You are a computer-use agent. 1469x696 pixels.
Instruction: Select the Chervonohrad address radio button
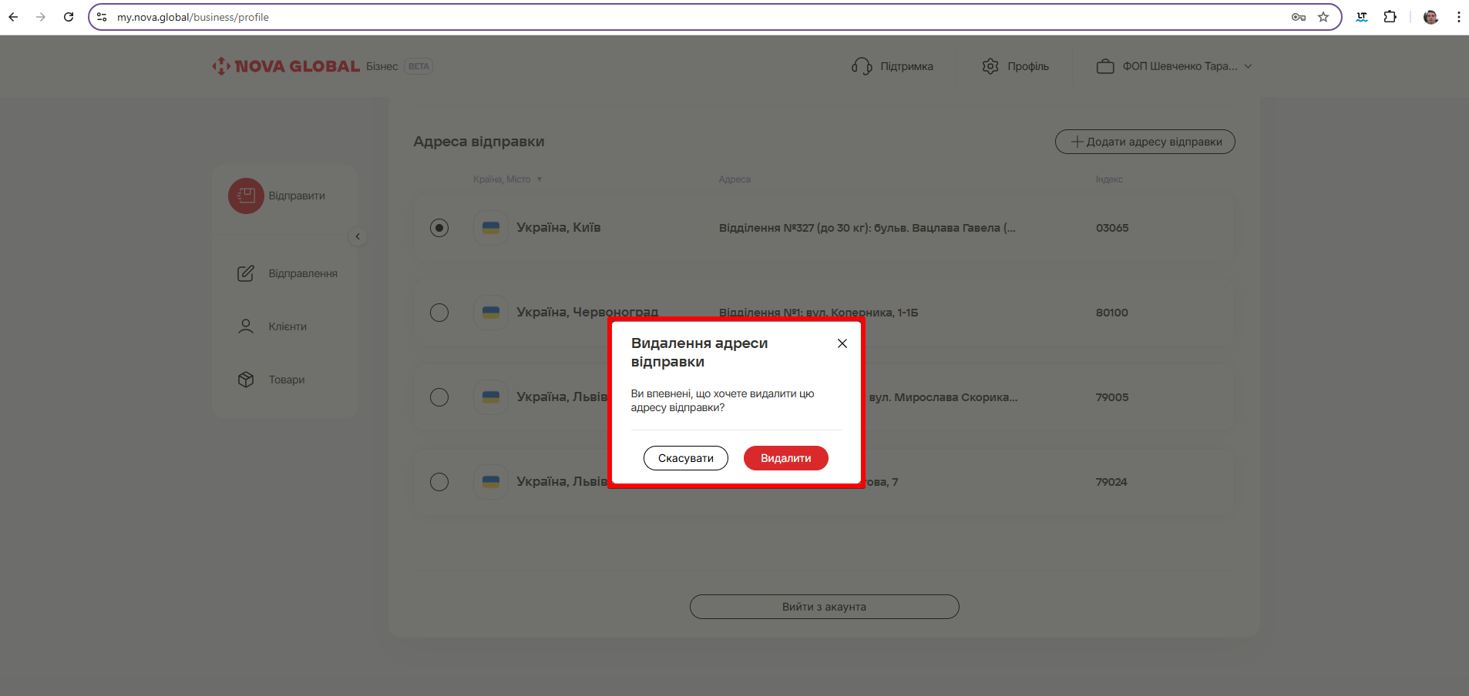439,313
